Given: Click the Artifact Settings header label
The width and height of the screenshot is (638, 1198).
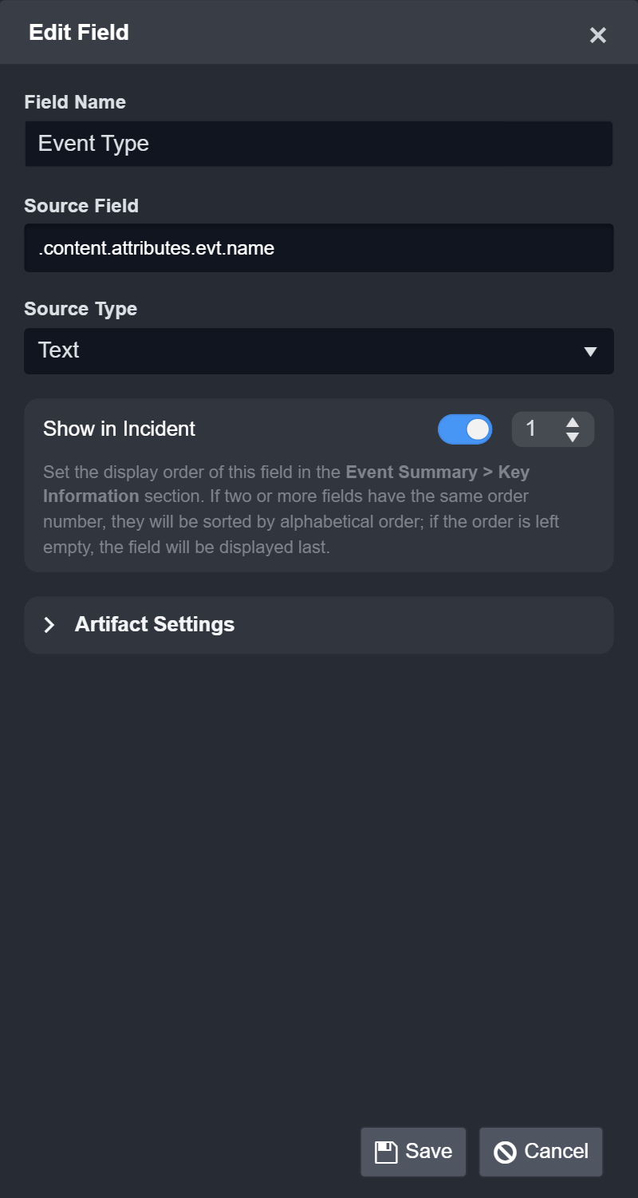Looking at the screenshot, I should click(x=155, y=624).
